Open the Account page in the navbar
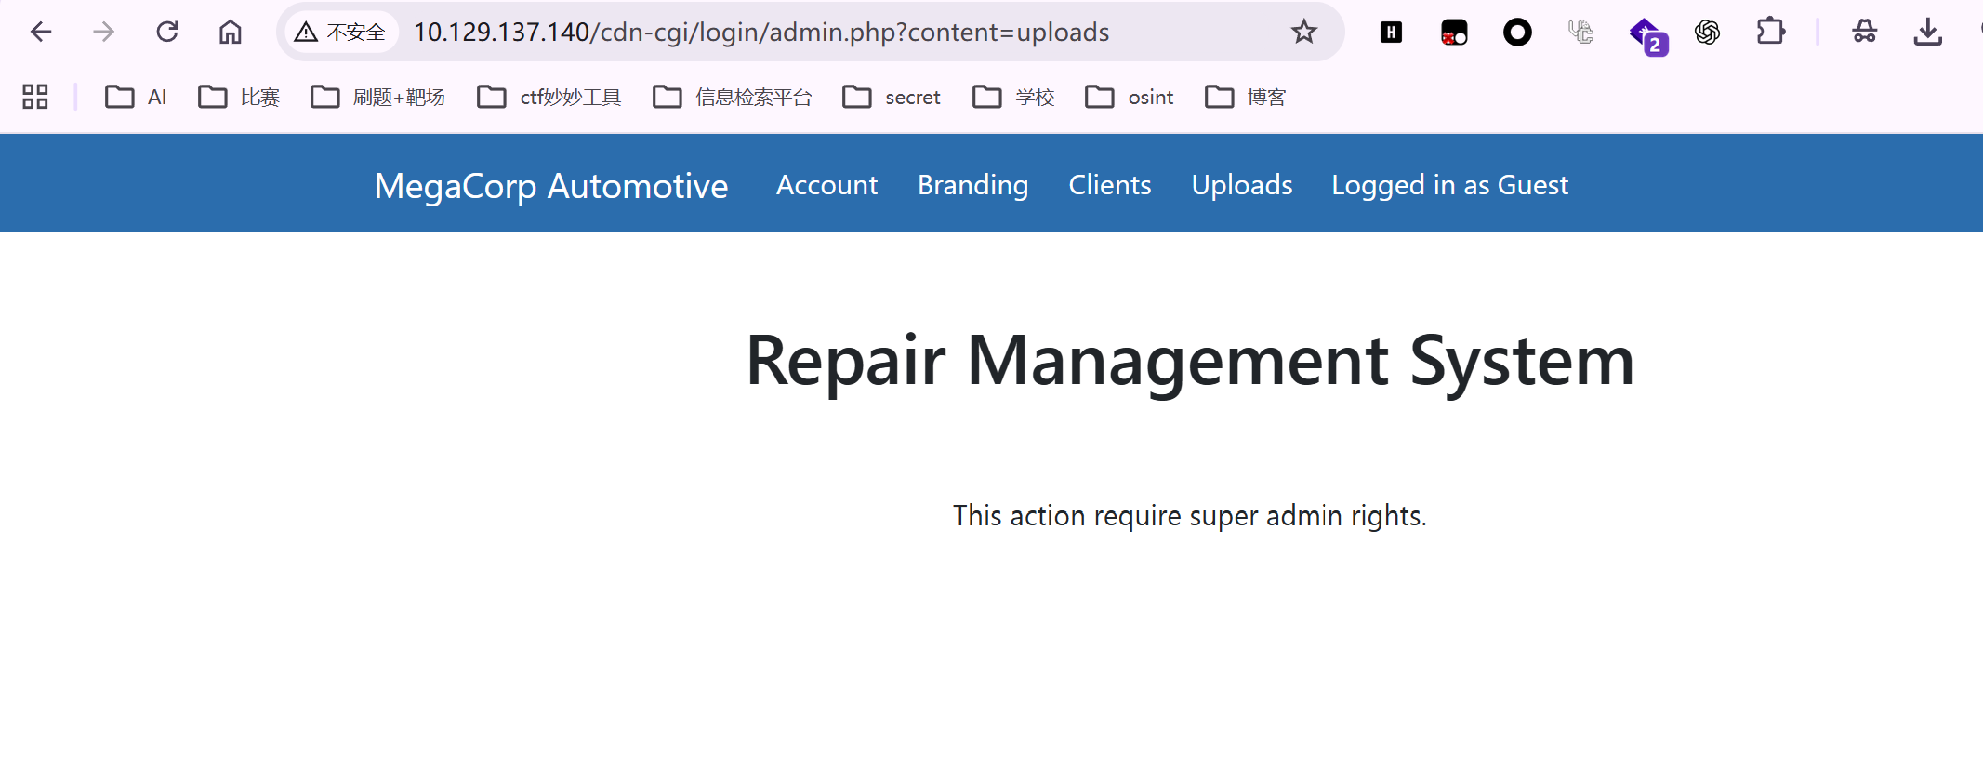The width and height of the screenshot is (1983, 769). click(826, 185)
